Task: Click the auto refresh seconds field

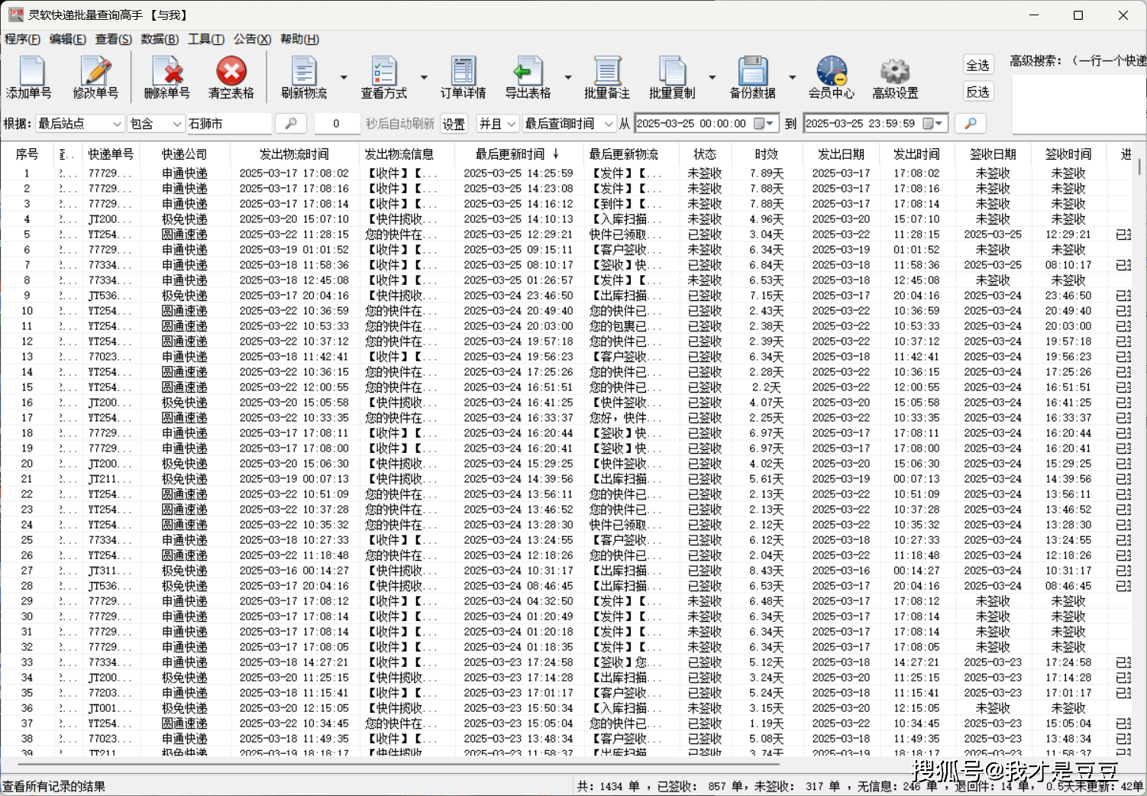Action: point(336,124)
